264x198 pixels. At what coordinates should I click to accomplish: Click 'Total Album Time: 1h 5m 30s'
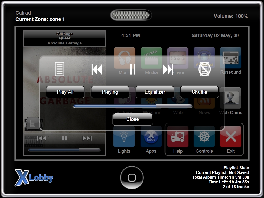coord(221,177)
